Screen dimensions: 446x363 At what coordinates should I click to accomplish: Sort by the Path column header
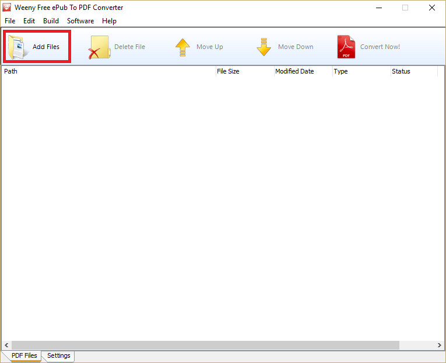[x=108, y=71]
